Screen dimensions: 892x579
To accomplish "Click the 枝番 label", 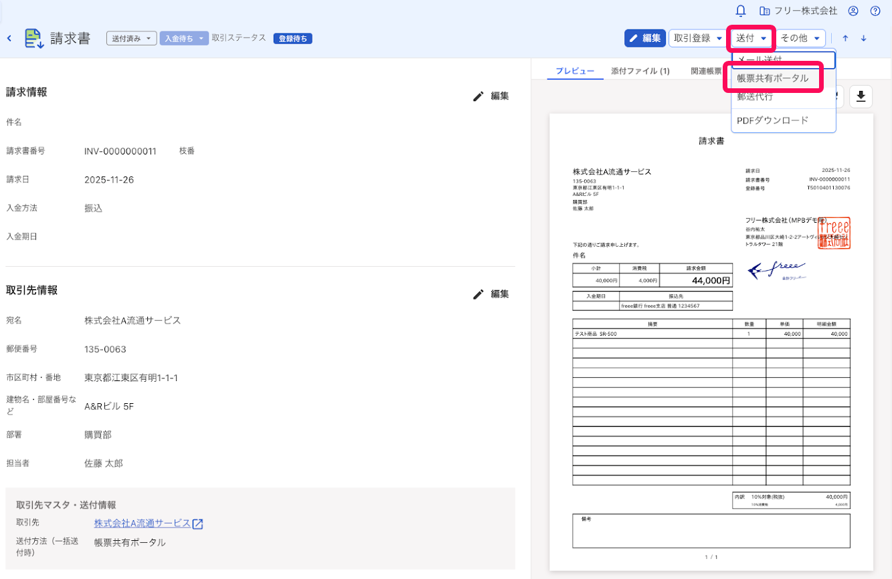I will [x=187, y=151].
